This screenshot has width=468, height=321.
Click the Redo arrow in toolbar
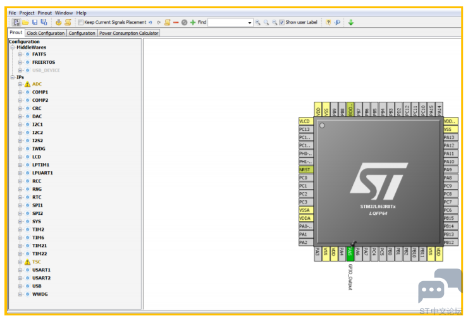click(159, 22)
